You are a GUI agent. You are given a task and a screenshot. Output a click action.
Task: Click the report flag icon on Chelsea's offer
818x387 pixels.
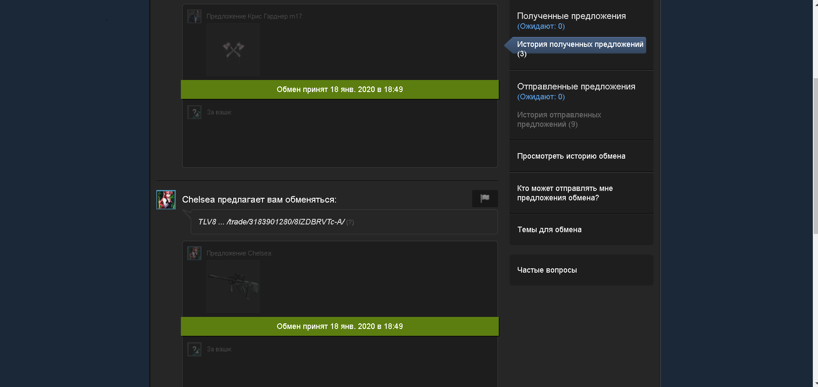(x=485, y=198)
